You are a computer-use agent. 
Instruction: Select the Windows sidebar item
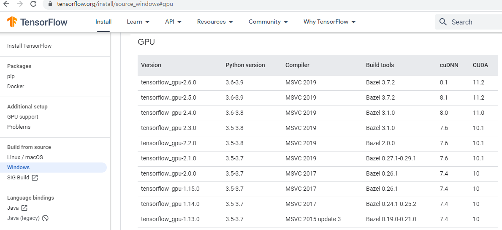(x=53, y=167)
